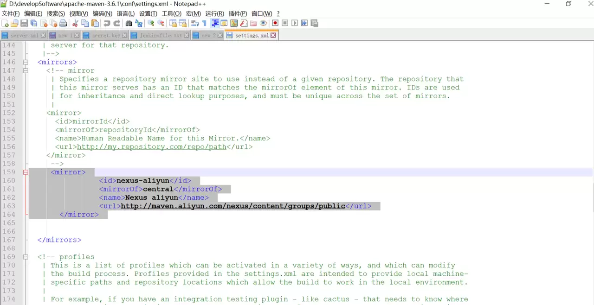
Task: Click the Print toolbar icon
Action: (x=63, y=23)
